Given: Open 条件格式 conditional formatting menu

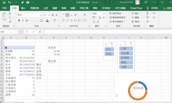Looking at the screenshot, I should point(116,13).
